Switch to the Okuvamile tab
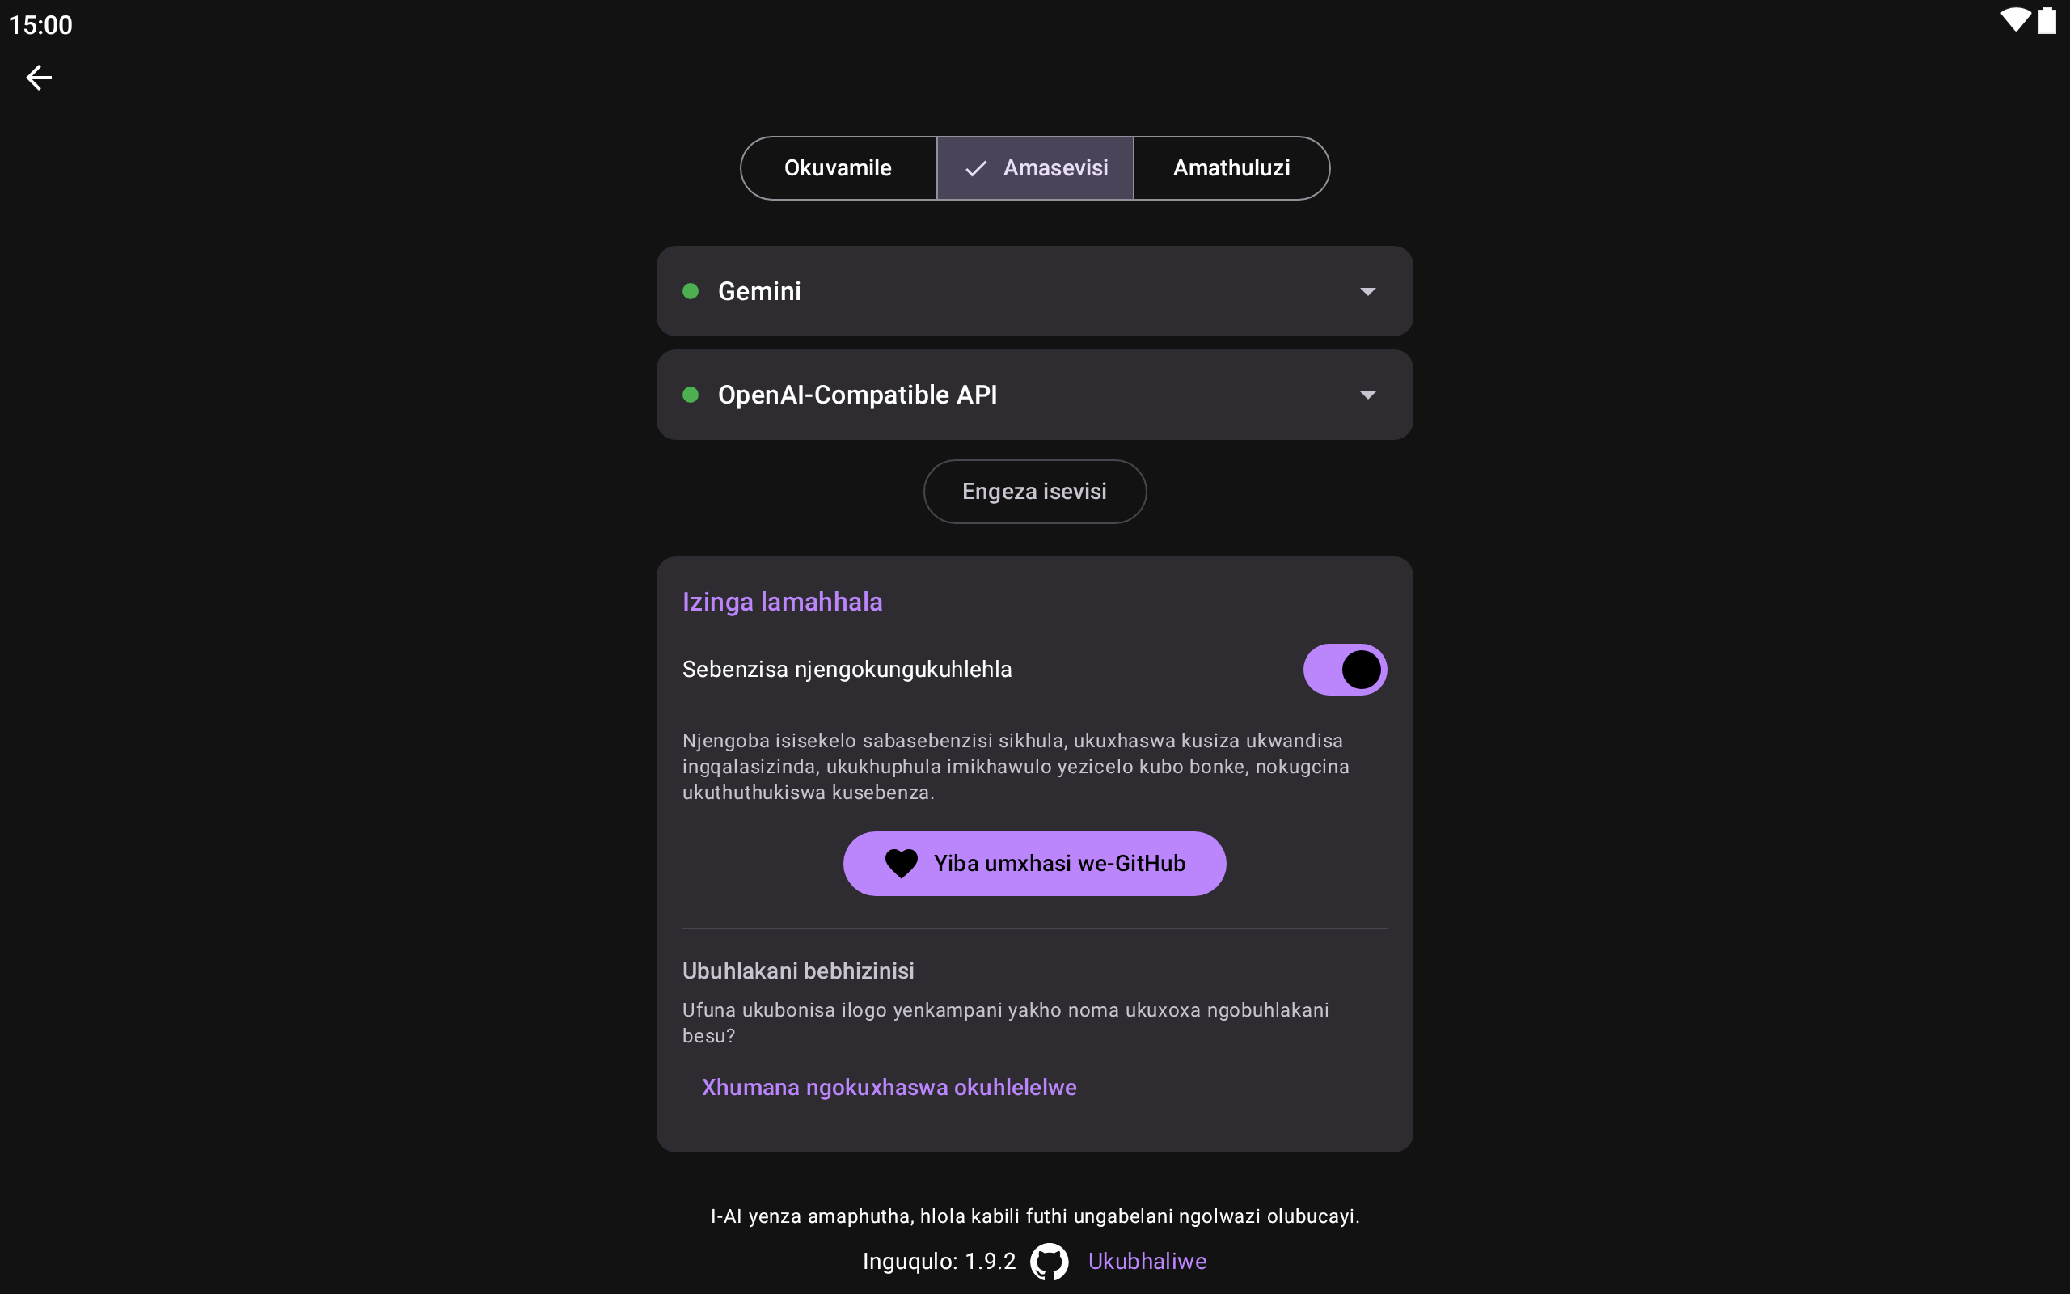This screenshot has width=2070, height=1294. (x=838, y=168)
